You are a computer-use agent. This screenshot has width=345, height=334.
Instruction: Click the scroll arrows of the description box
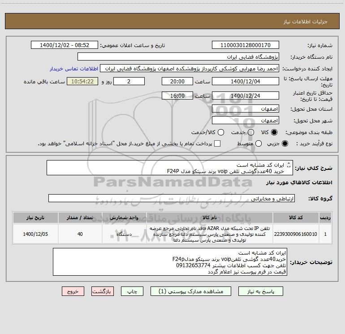(289, 165)
